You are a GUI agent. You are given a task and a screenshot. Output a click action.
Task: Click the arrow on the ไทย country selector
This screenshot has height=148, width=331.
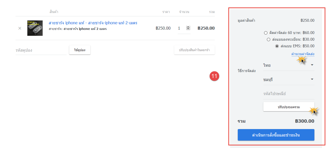pos(312,65)
